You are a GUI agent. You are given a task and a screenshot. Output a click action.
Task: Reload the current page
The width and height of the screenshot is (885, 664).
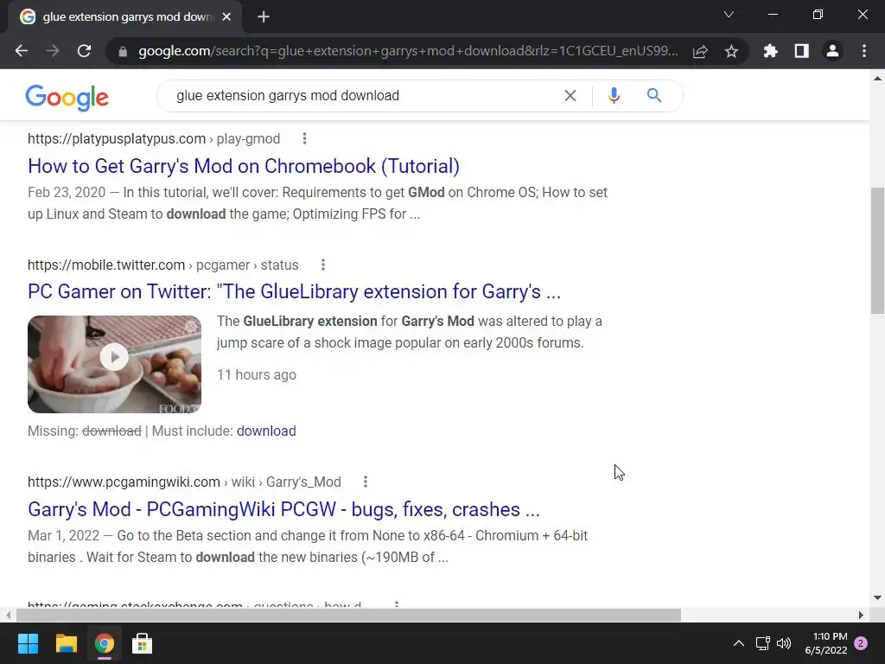click(84, 51)
